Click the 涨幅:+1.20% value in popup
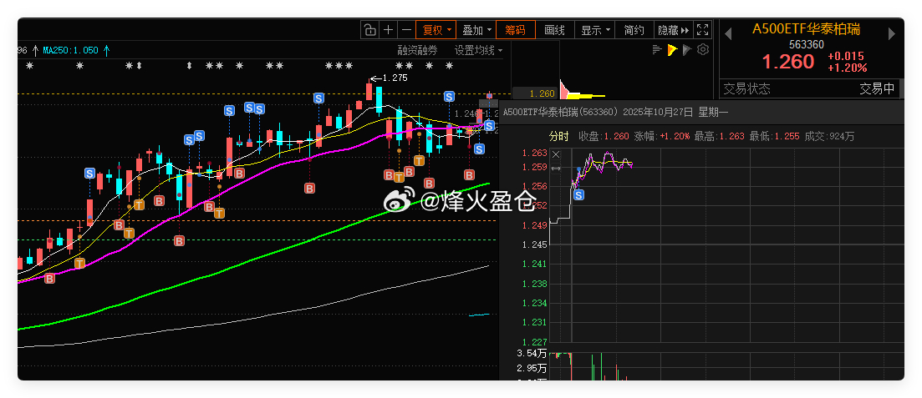 661,136
